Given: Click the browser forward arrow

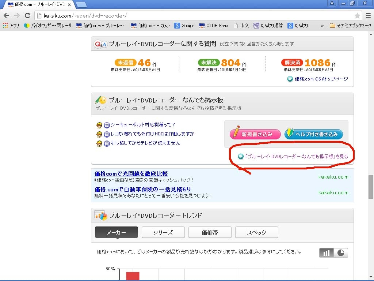Looking at the screenshot, I should coord(17,16).
